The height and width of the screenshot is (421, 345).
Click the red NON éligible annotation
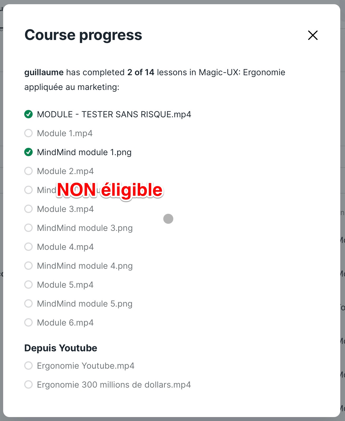pyautogui.click(x=110, y=190)
